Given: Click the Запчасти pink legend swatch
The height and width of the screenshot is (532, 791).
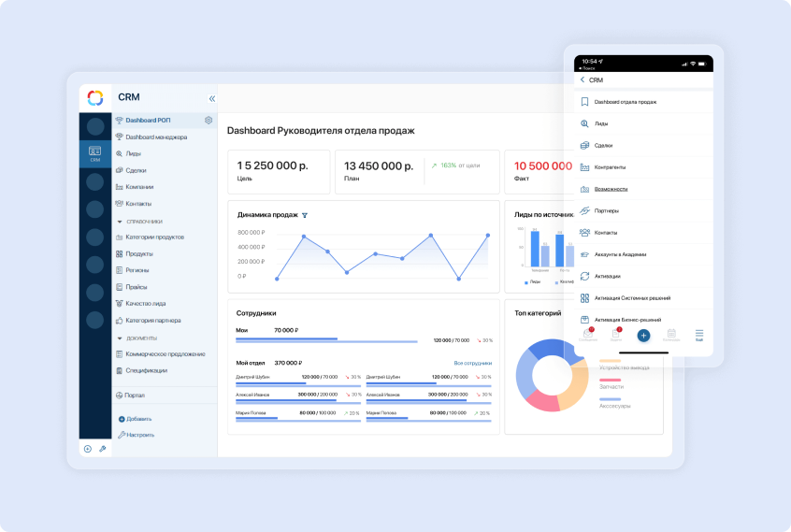Looking at the screenshot, I should (x=610, y=379).
